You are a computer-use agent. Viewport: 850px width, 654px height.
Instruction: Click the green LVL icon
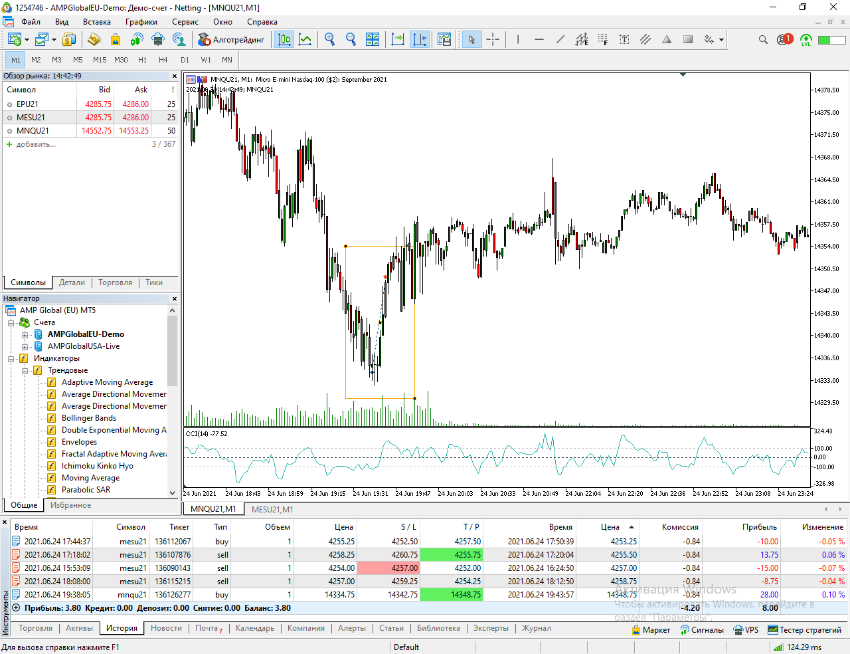(x=806, y=40)
